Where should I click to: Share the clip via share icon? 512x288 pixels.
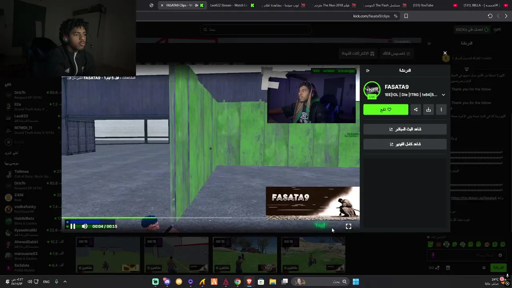coord(416,110)
